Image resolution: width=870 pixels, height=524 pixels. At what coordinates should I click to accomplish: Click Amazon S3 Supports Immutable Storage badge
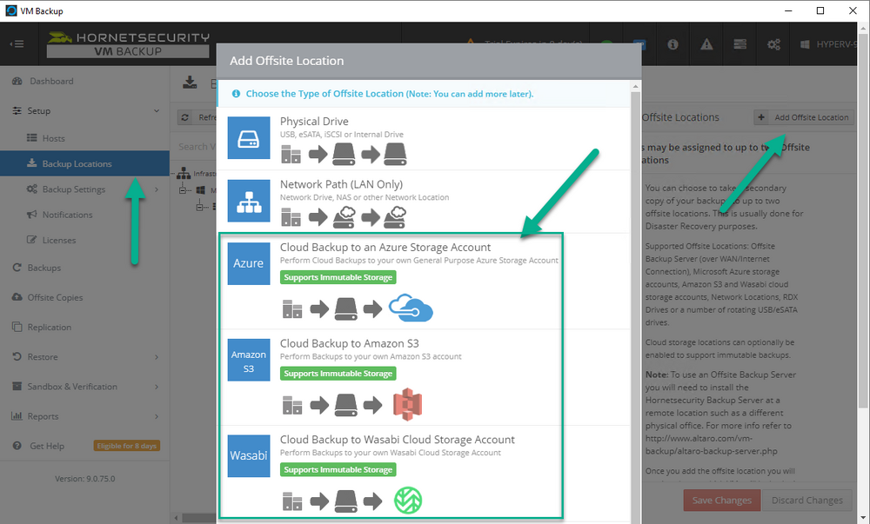[338, 374]
